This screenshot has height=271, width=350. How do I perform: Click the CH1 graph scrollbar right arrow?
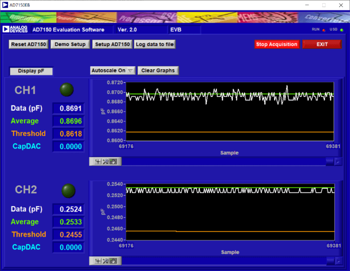tap(338, 161)
